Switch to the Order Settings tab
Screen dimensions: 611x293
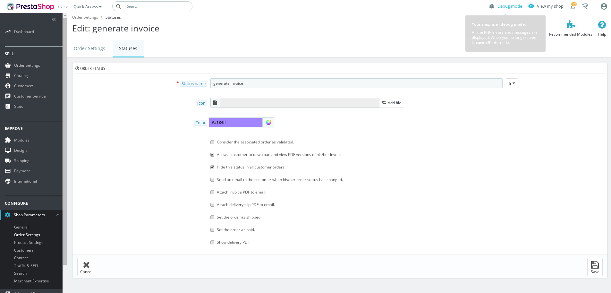point(89,48)
